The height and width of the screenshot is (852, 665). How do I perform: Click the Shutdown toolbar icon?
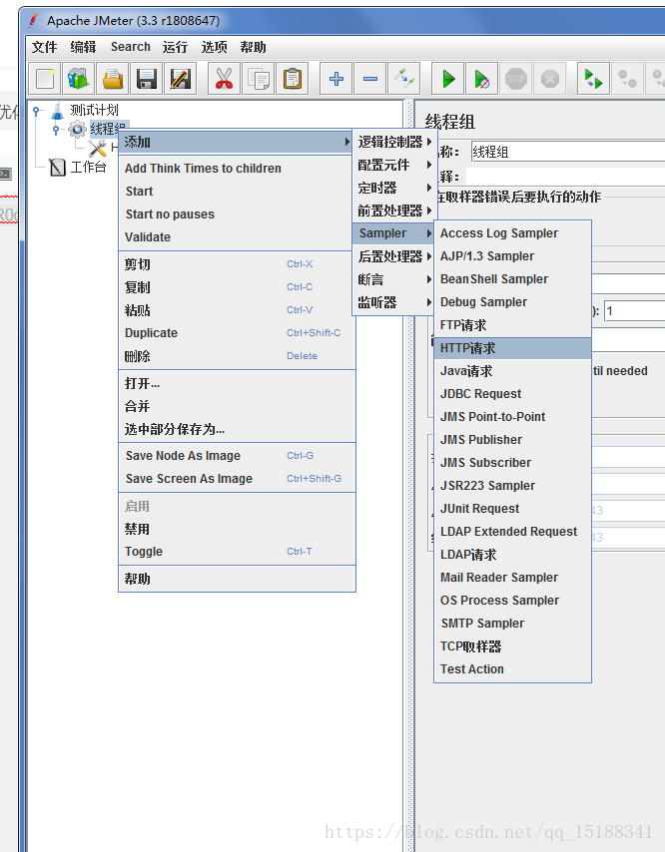(550, 80)
